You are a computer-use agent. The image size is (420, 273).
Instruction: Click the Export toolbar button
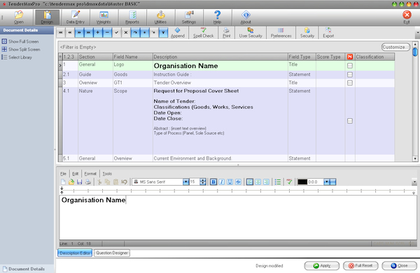pos(328,33)
